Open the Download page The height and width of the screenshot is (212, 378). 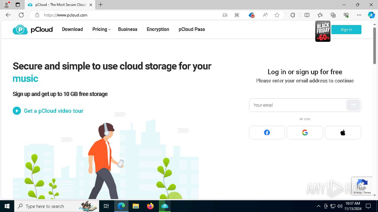tap(72, 29)
